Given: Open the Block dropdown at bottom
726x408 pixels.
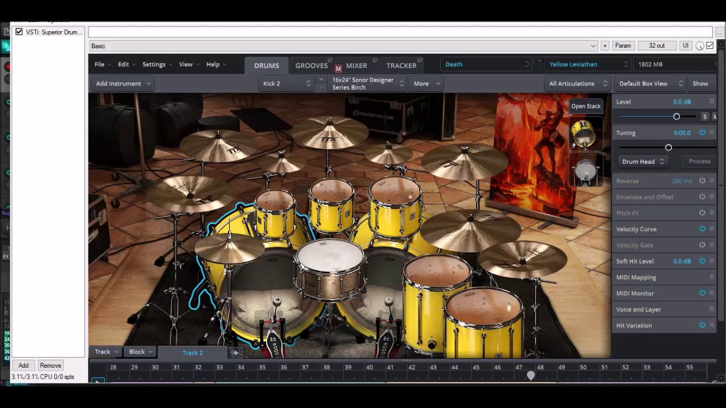Looking at the screenshot, I should tap(141, 352).
